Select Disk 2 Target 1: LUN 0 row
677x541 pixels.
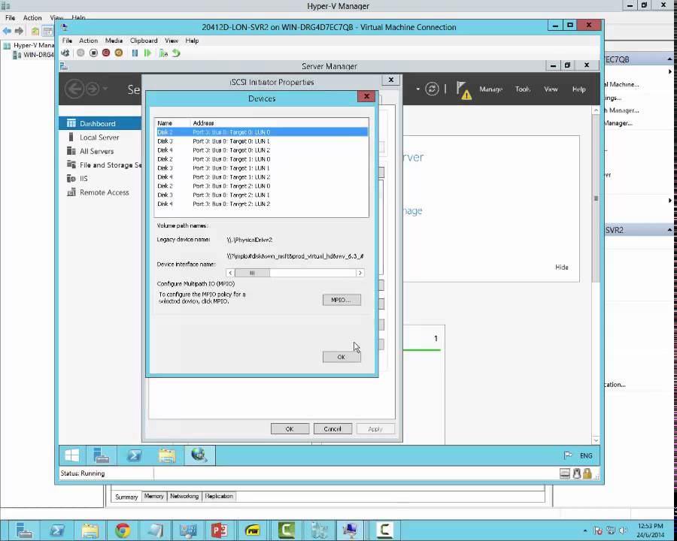262,159
